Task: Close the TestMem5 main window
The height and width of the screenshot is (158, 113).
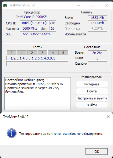Action: tap(107, 5)
